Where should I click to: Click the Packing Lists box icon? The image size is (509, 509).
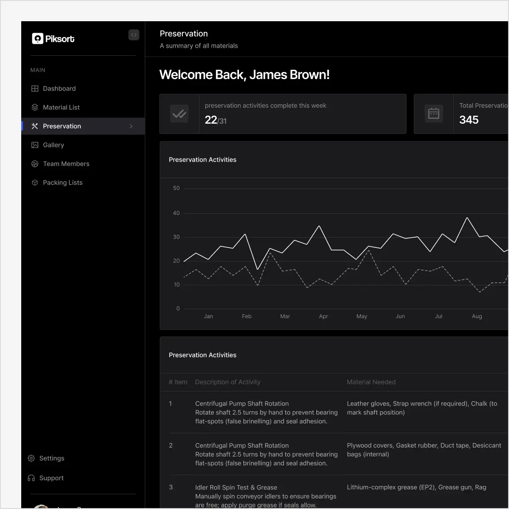pos(35,182)
